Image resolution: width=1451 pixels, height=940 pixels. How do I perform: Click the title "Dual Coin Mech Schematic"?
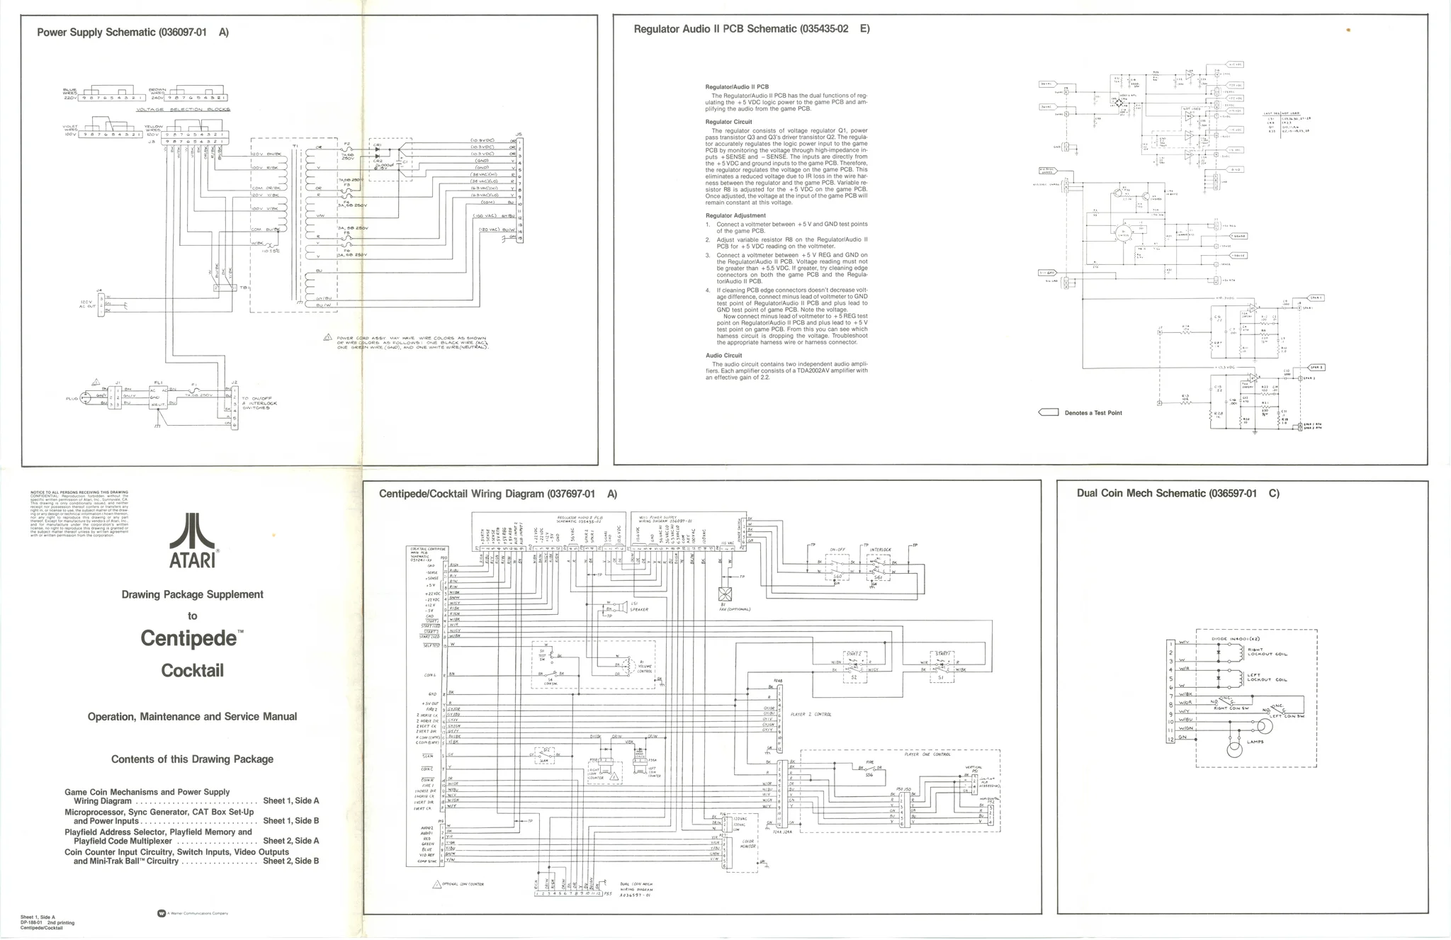pos(1178,493)
